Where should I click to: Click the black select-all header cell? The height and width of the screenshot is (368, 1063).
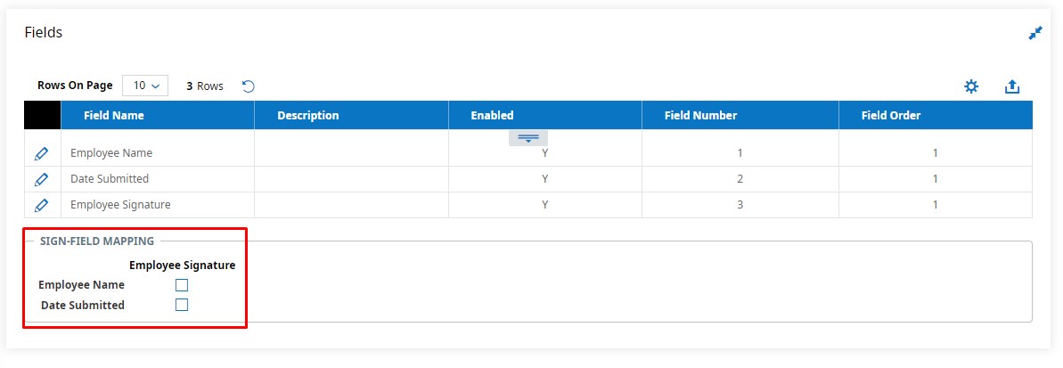coord(42,115)
